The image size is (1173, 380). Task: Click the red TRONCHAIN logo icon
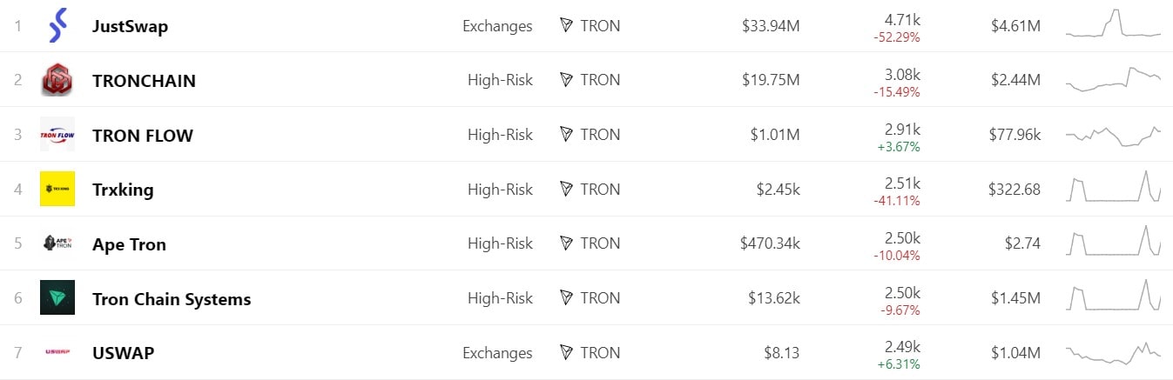[57, 80]
